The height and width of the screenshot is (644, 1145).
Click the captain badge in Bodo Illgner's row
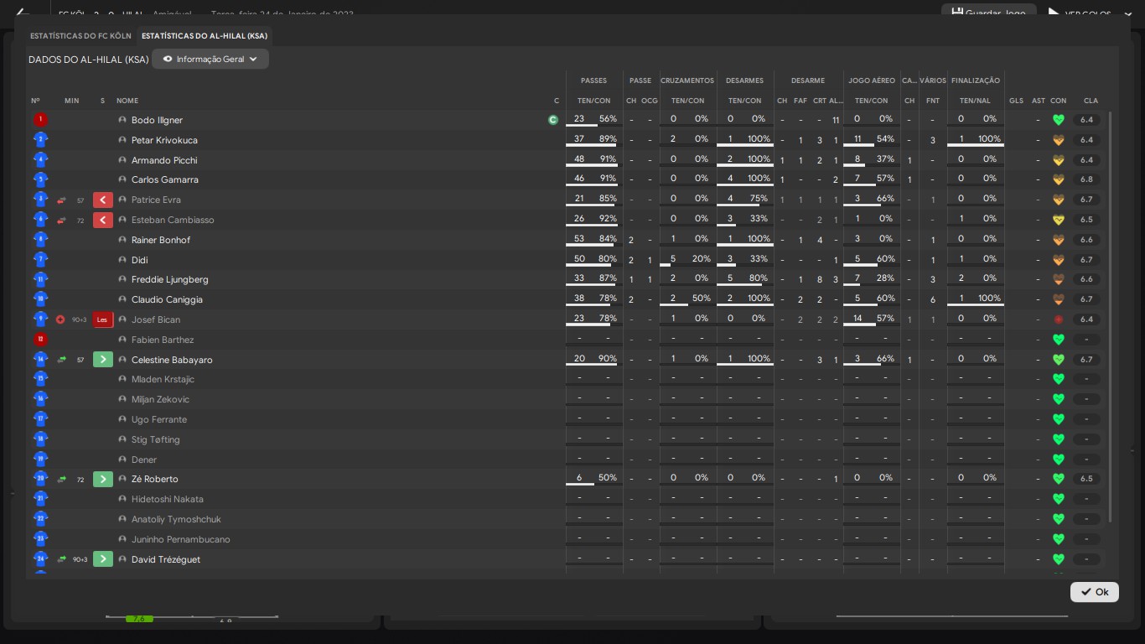(553, 120)
